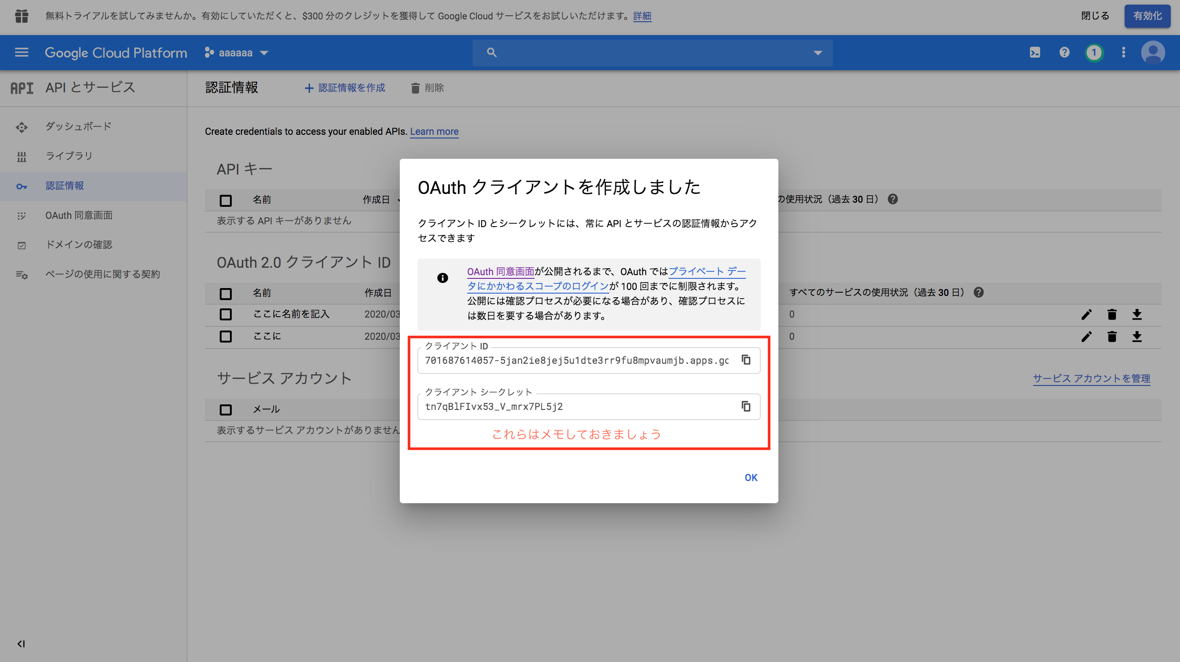The height and width of the screenshot is (662, 1180).
Task: Dismiss the trial banner with 閉じる
Action: coord(1095,16)
